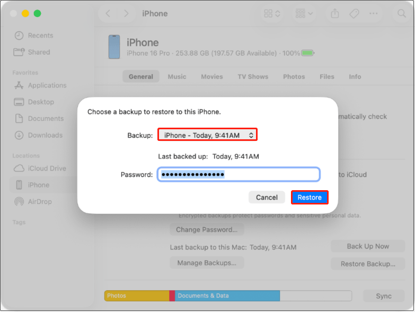Click the Manage Backups button

coord(207,263)
